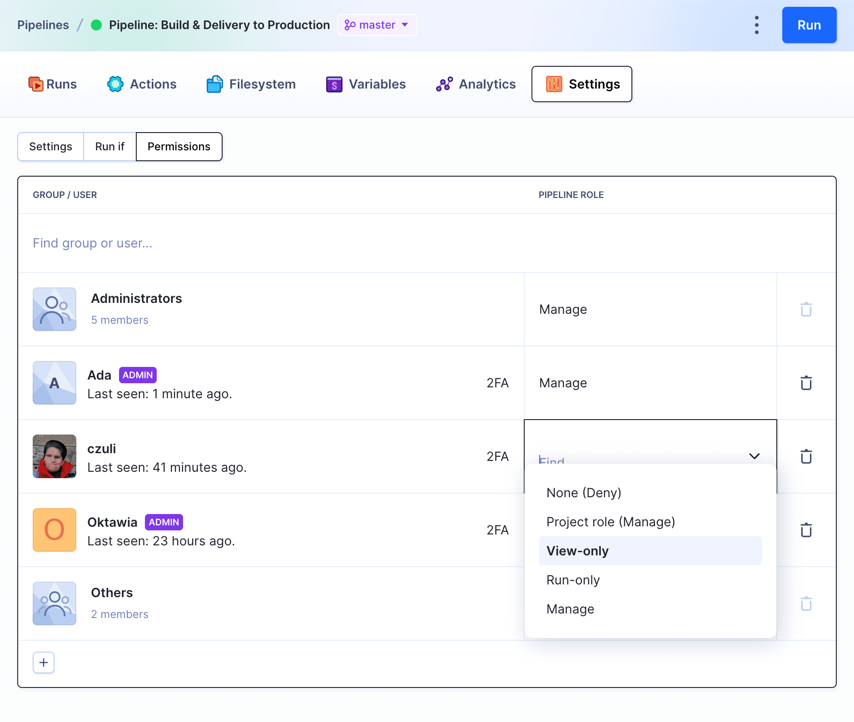Click the plus icon to add user
The width and height of the screenshot is (854, 722).
point(44,663)
